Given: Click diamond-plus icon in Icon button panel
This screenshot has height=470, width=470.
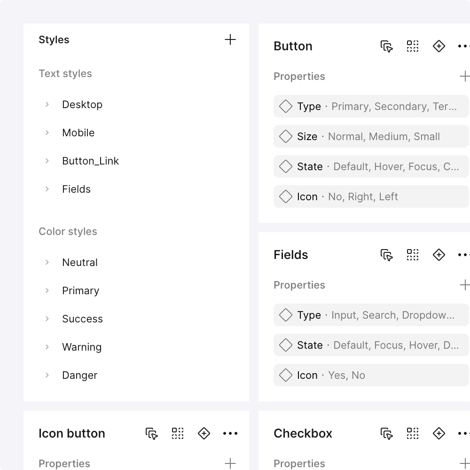Looking at the screenshot, I should (204, 433).
